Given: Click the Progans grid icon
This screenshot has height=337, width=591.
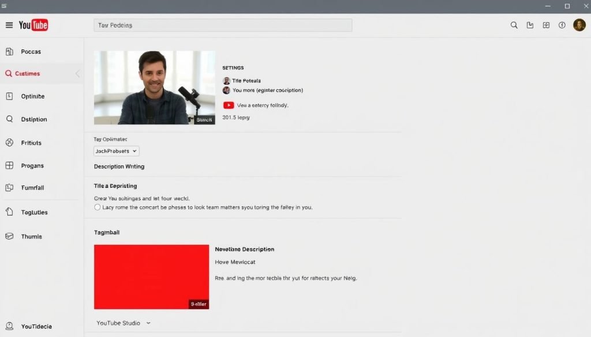Looking at the screenshot, I should 9,165.
